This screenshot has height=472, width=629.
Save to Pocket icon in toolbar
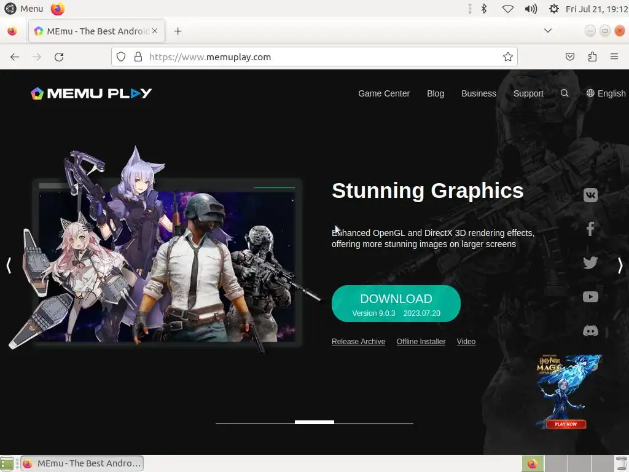(569, 57)
